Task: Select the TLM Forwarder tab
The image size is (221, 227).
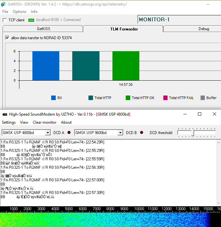Action: 124,29
